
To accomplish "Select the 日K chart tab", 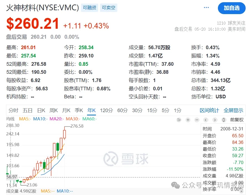I will coord(41,110).
